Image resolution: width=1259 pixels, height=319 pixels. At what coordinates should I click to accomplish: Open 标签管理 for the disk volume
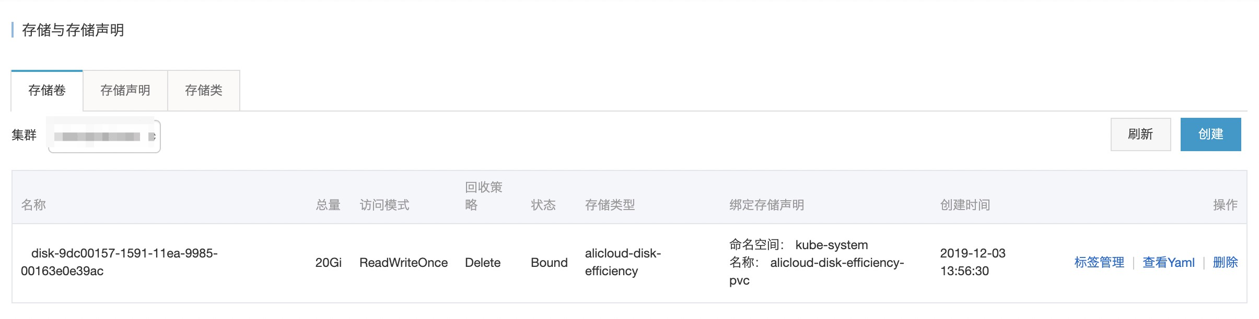(x=1099, y=263)
